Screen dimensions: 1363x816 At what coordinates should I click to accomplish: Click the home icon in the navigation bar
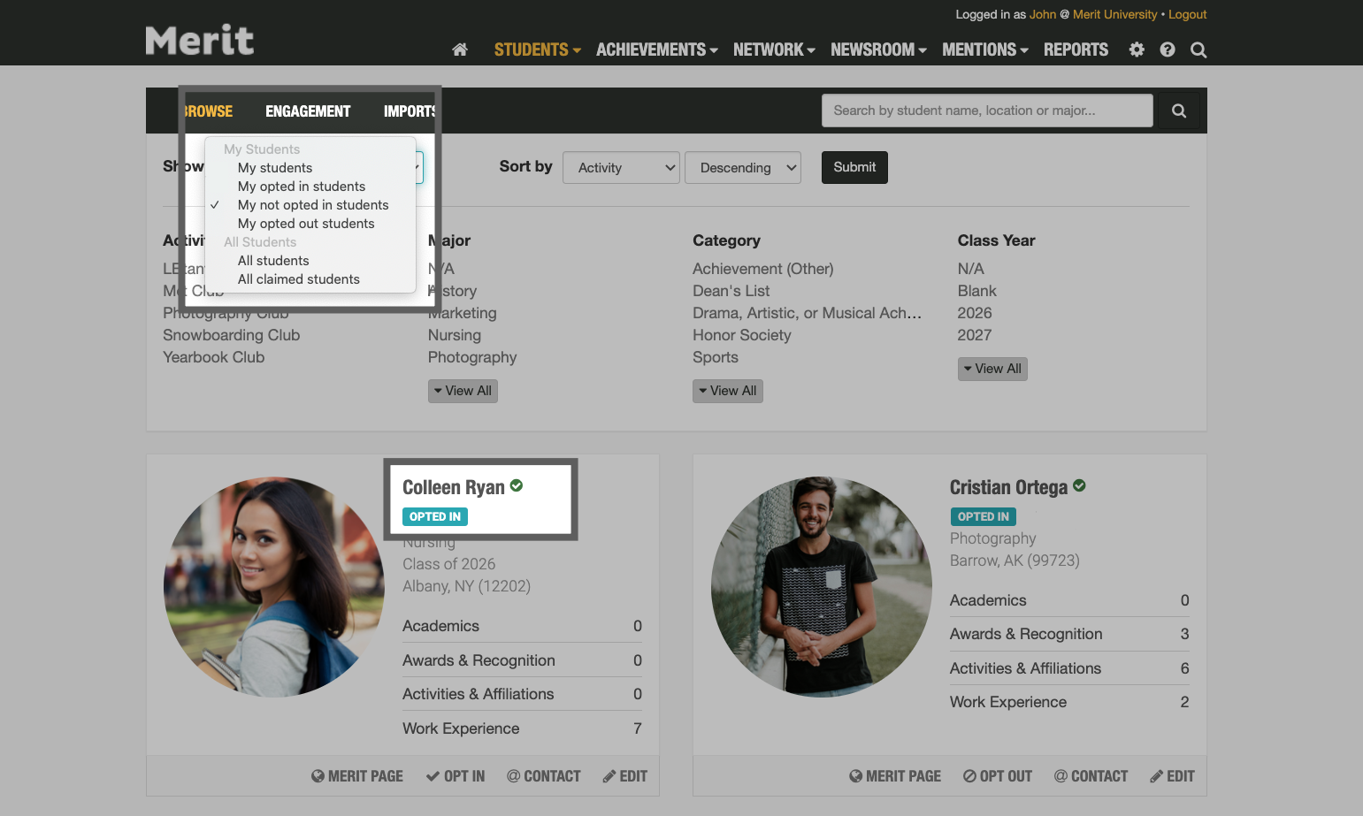(x=459, y=50)
